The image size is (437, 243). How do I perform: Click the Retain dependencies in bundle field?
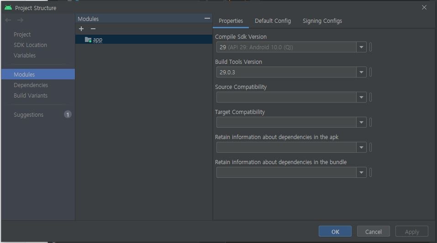[286, 172]
